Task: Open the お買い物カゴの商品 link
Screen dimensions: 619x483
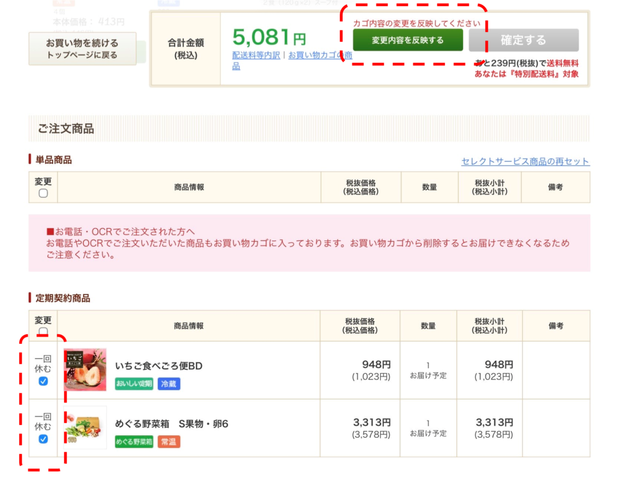Action: click(320, 55)
